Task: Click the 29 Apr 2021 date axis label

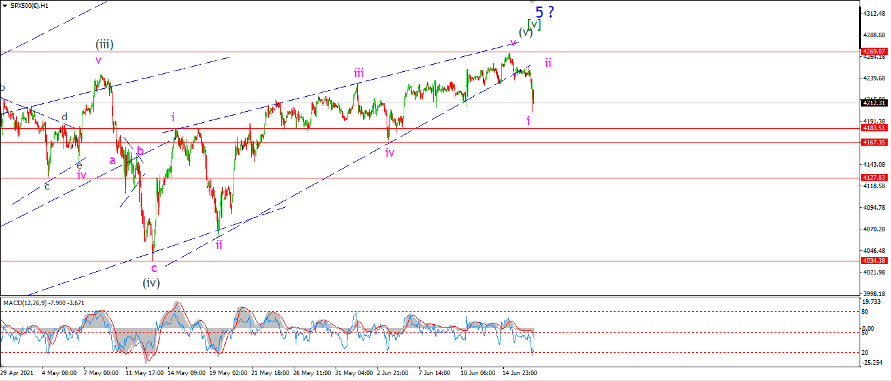Action: pyautogui.click(x=18, y=373)
